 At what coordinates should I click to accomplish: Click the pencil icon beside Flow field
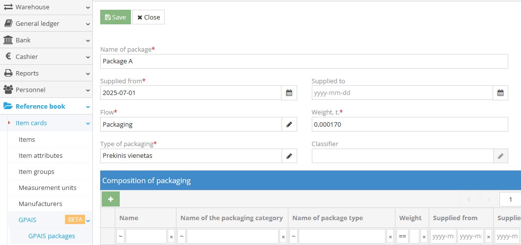point(289,124)
